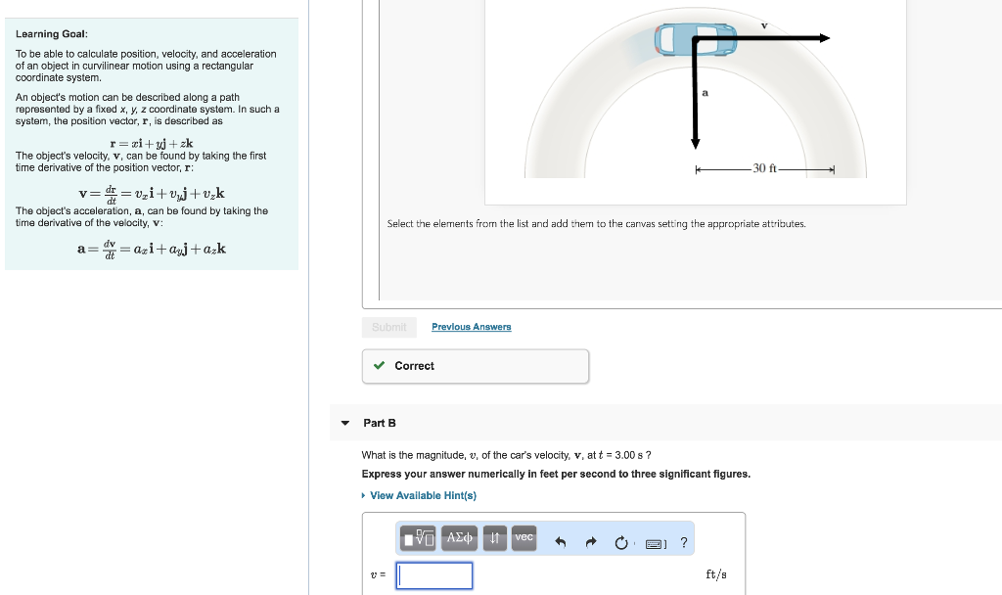Screen dimensions: 1002x595
Task: Open the Greek symbols ΑΣΦ palette
Action: pyautogui.click(x=458, y=538)
